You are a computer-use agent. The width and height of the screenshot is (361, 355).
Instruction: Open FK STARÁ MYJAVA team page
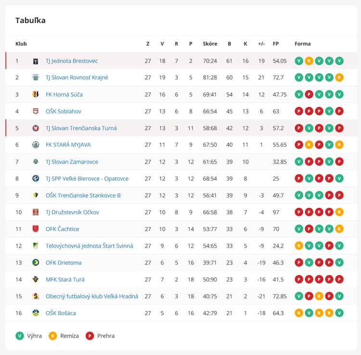pyautogui.click(x=68, y=145)
